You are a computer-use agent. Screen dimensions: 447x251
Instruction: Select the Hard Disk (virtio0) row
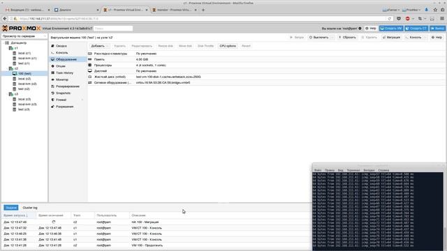266,77
